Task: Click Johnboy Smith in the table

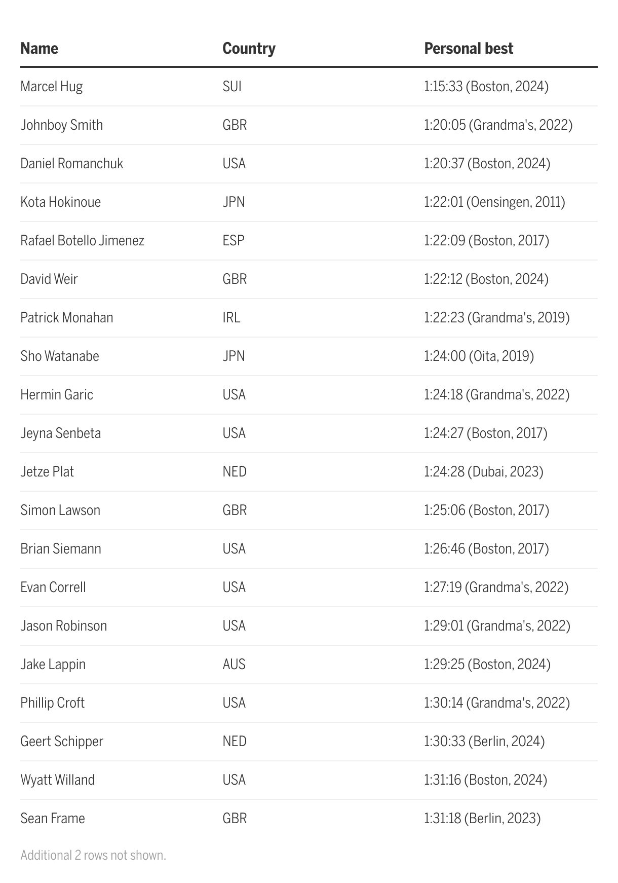Action: (x=61, y=125)
